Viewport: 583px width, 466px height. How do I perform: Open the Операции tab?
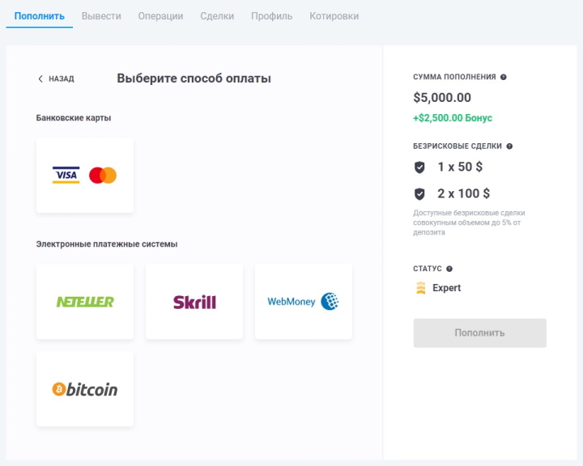160,16
